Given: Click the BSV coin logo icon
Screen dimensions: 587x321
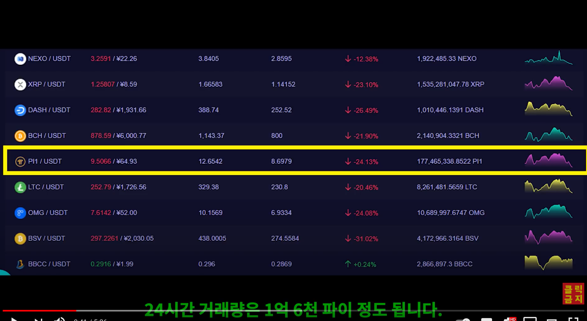Looking at the screenshot, I should tap(20, 239).
